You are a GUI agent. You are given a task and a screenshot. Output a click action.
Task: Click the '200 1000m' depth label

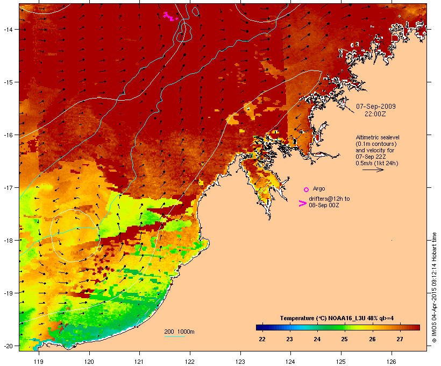180,332
